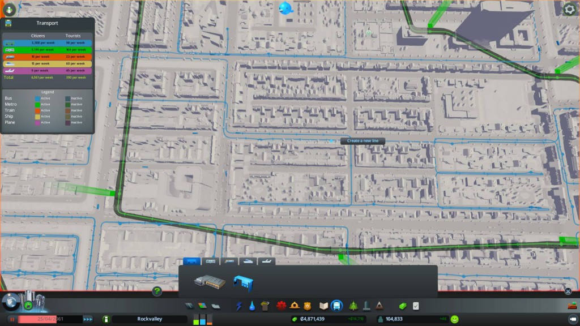Click the Bus Active blue legend swatch

point(37,98)
